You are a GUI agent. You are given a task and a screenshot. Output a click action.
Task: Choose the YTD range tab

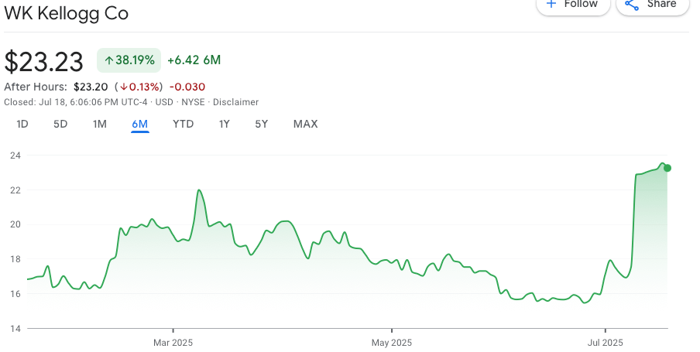183,124
